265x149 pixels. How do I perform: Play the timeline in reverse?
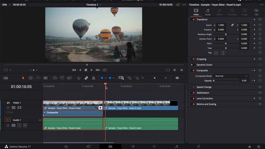tap(80, 70)
